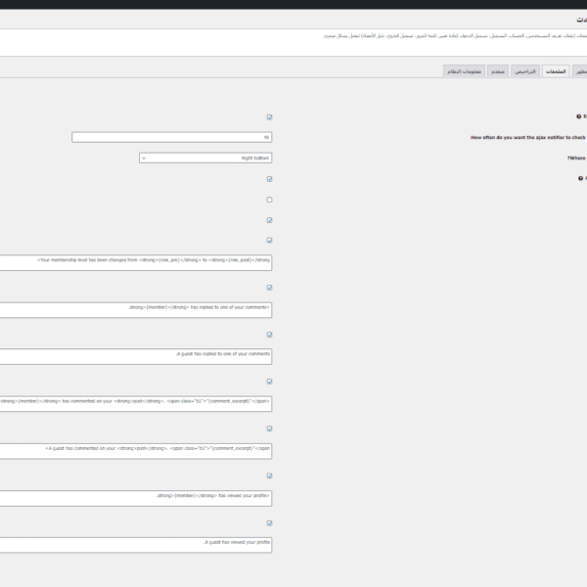Viewport: 587px width, 587px height.
Task: Toggle the first checkbox above the interval field
Action: (270, 117)
